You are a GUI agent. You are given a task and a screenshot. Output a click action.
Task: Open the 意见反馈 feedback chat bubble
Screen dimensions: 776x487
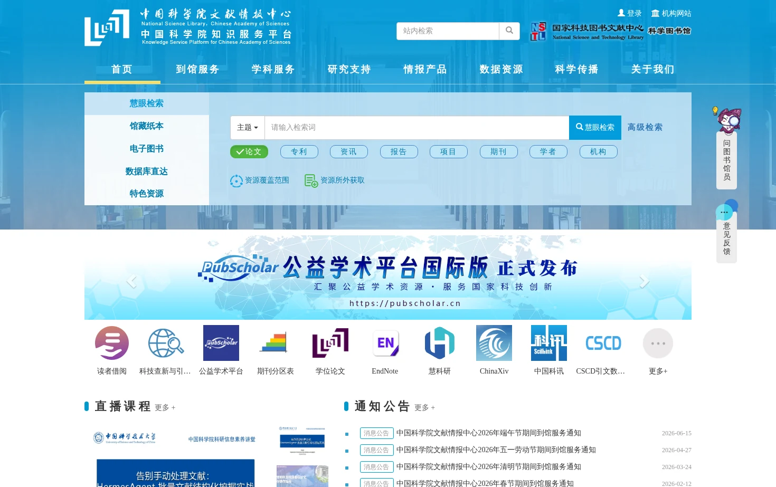click(x=726, y=231)
